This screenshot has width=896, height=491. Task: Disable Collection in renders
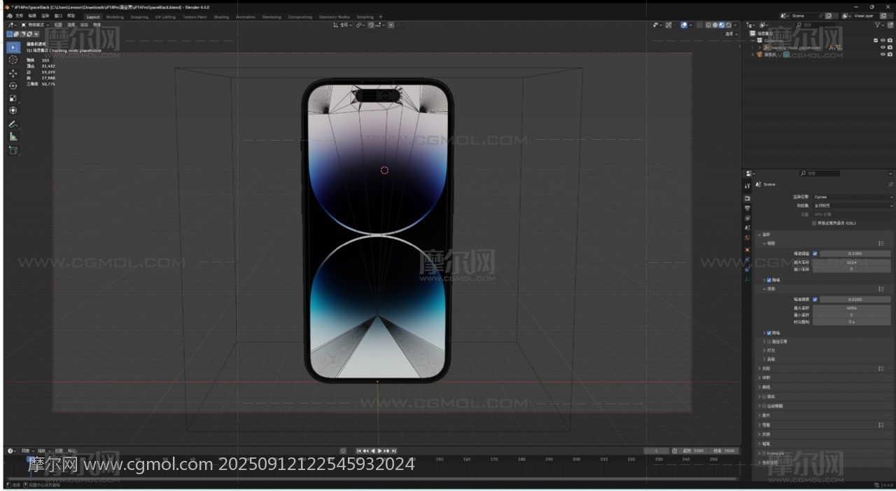[890, 41]
